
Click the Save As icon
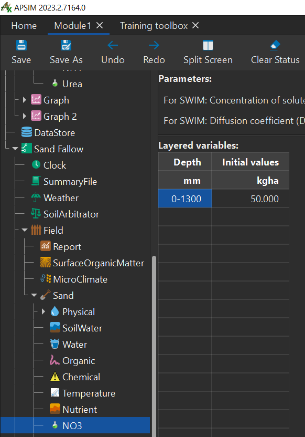(66, 45)
